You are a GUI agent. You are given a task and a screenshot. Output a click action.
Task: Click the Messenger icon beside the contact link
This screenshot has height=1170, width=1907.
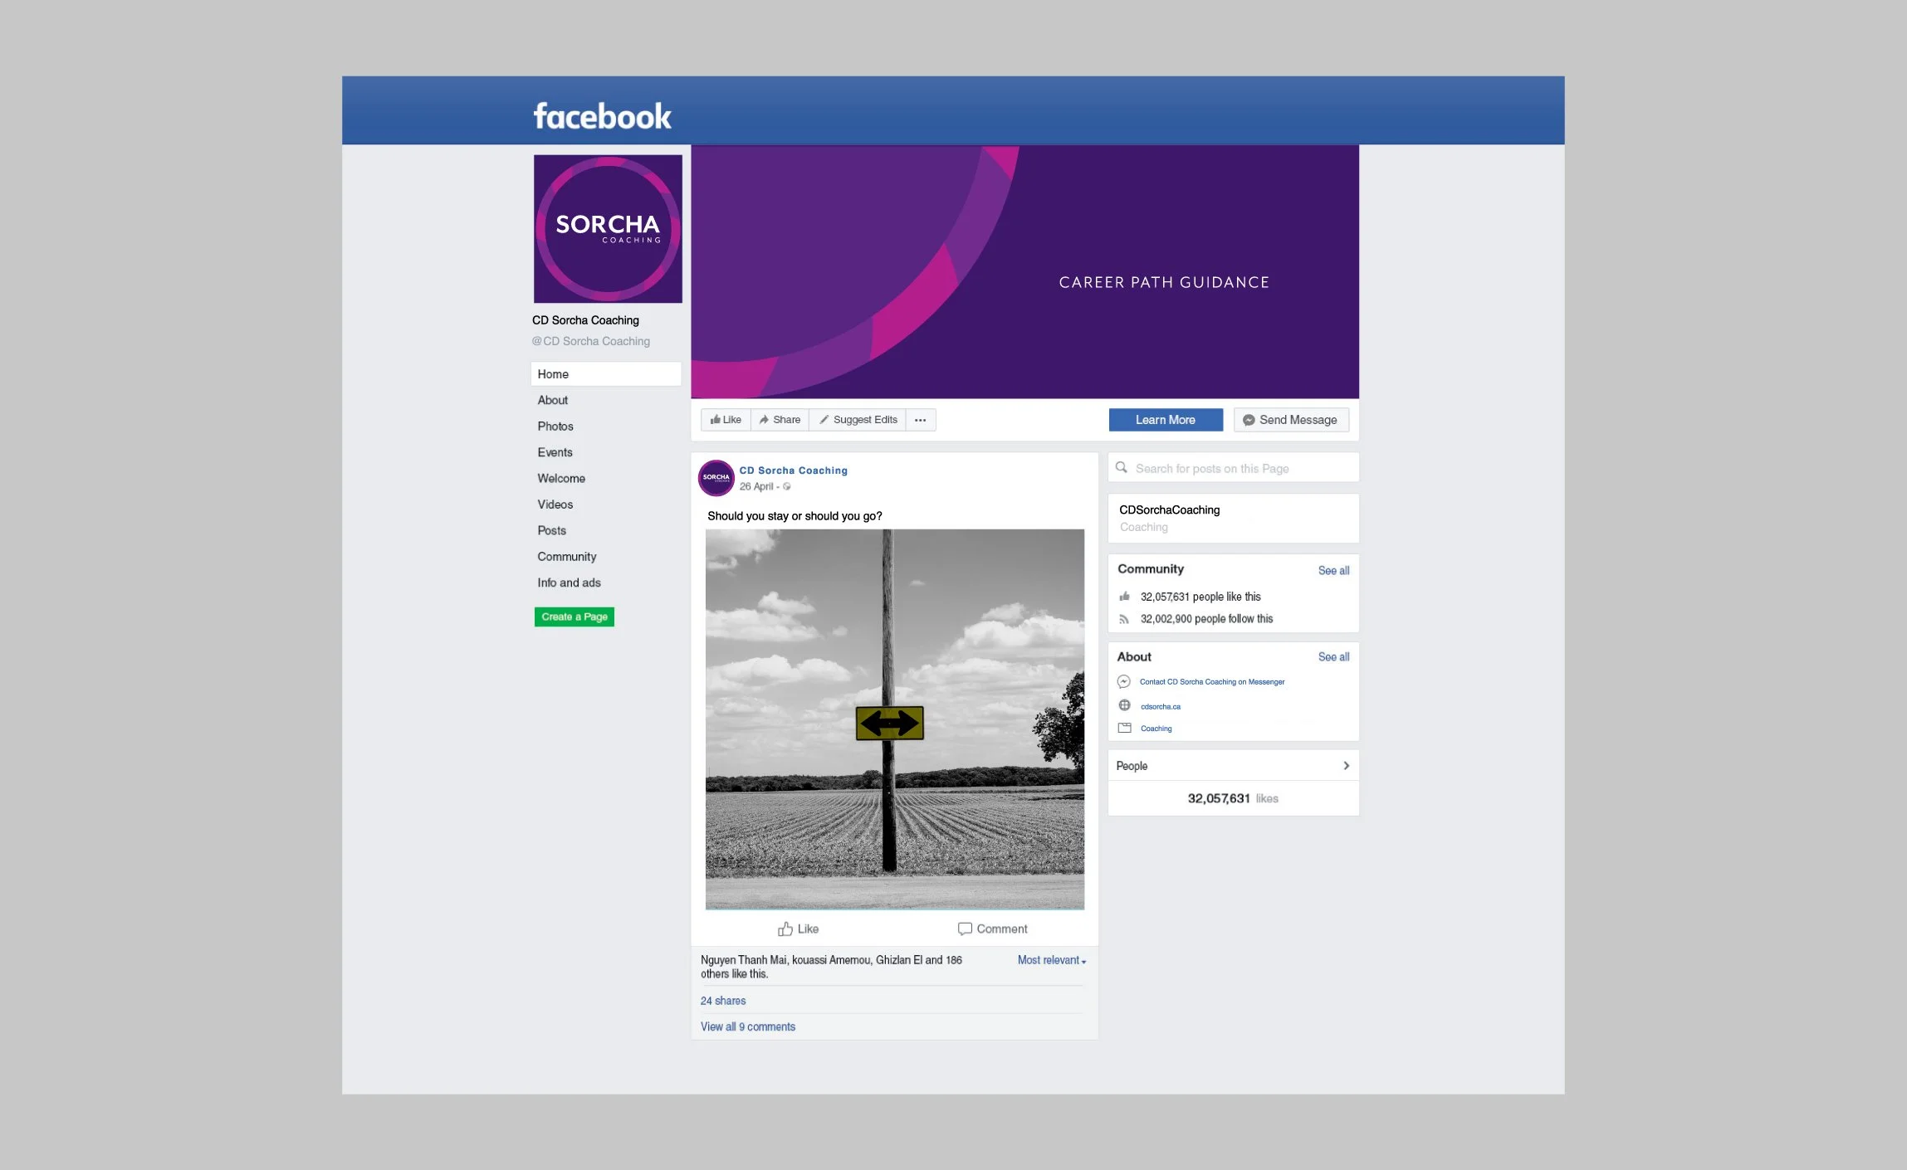pyautogui.click(x=1124, y=681)
